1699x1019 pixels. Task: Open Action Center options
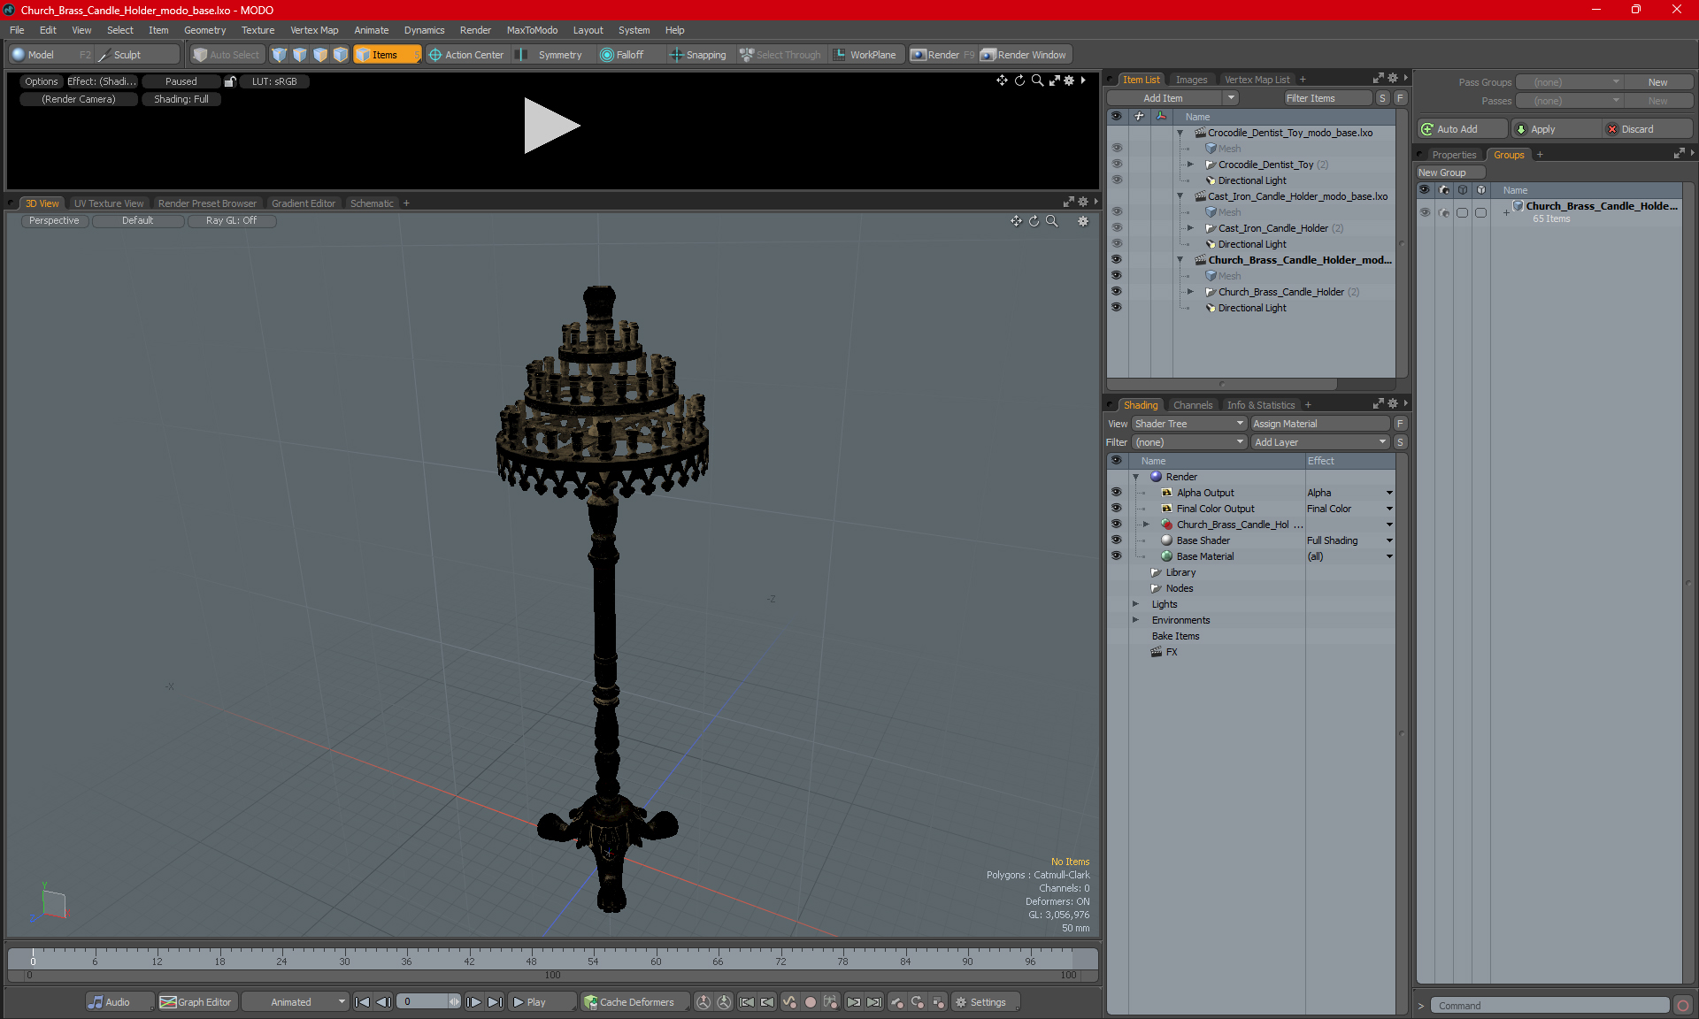pyautogui.click(x=466, y=55)
